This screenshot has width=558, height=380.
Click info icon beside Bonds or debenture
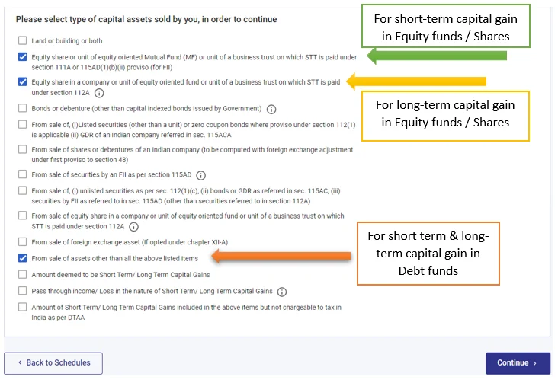(x=272, y=109)
